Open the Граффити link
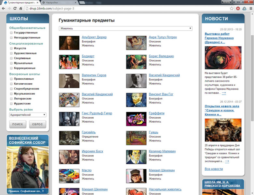Screen dimensions: 254x195 click(x=157, y=113)
